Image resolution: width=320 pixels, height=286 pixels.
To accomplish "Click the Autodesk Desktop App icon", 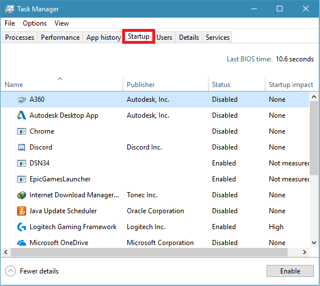I will pyautogui.click(x=22, y=115).
